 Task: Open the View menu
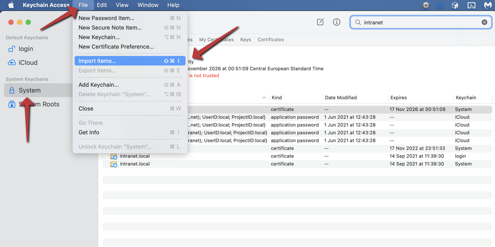click(122, 5)
